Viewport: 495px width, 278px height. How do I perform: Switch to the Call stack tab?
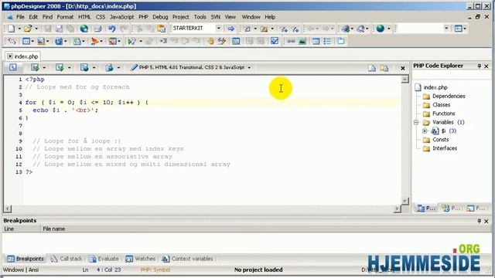[x=67, y=259]
